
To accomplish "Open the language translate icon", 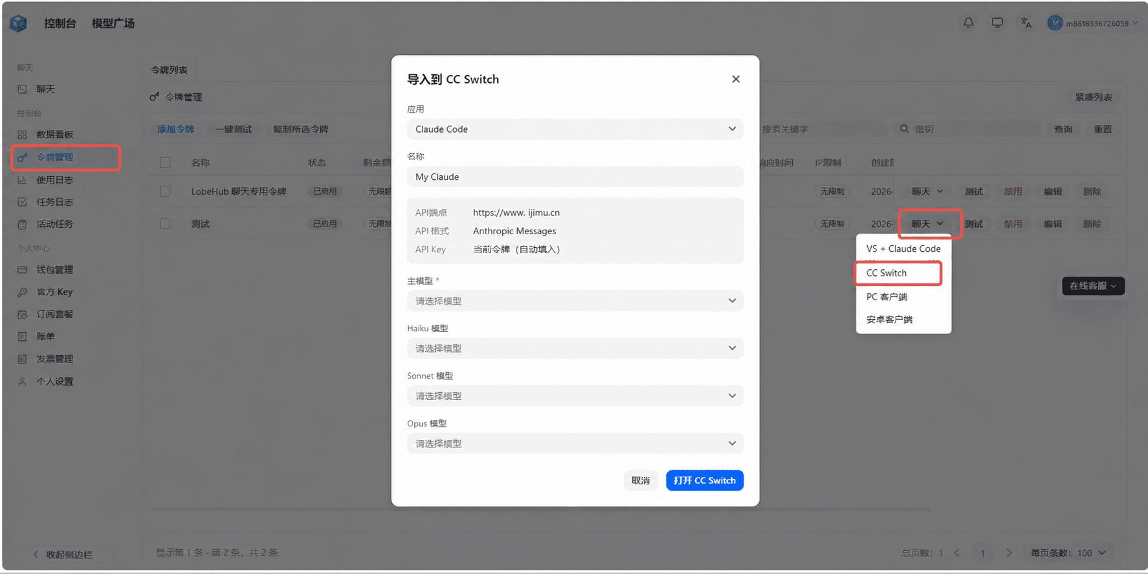I will 1026,23.
